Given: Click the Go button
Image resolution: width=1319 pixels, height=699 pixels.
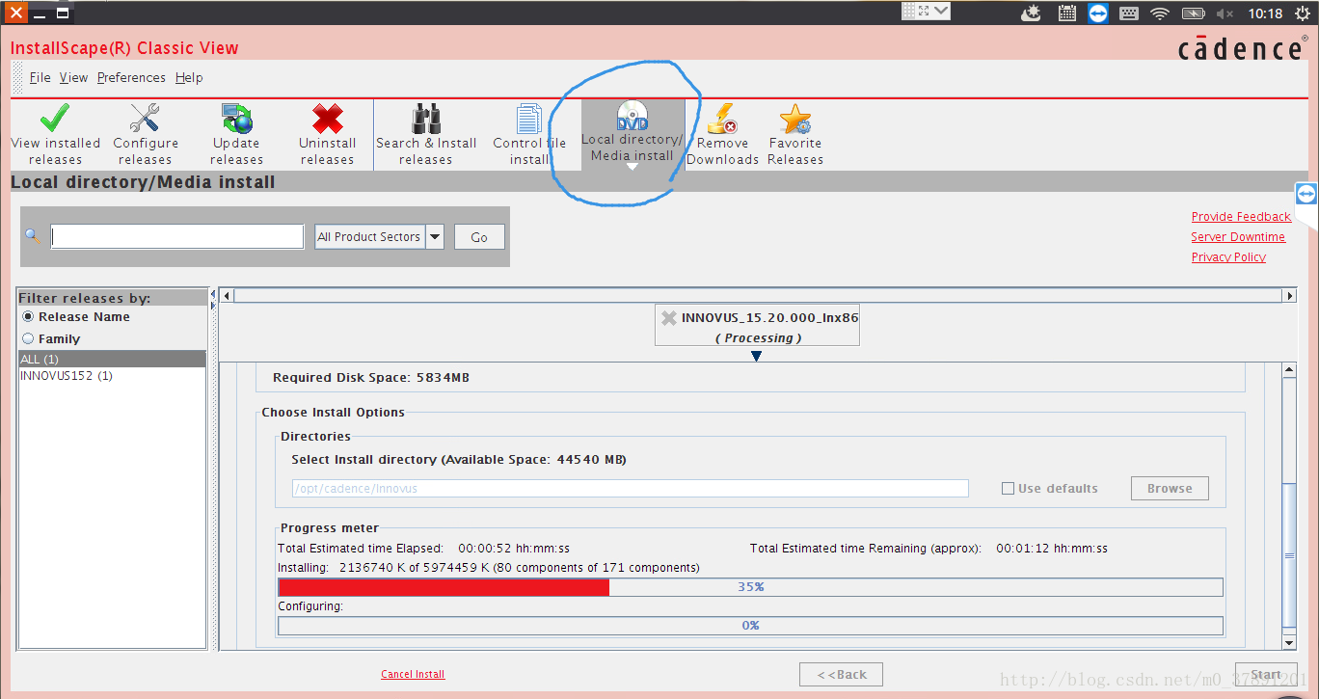Looking at the screenshot, I should (x=479, y=237).
